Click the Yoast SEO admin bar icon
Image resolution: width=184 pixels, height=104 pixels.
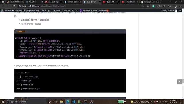(x=73, y=10)
